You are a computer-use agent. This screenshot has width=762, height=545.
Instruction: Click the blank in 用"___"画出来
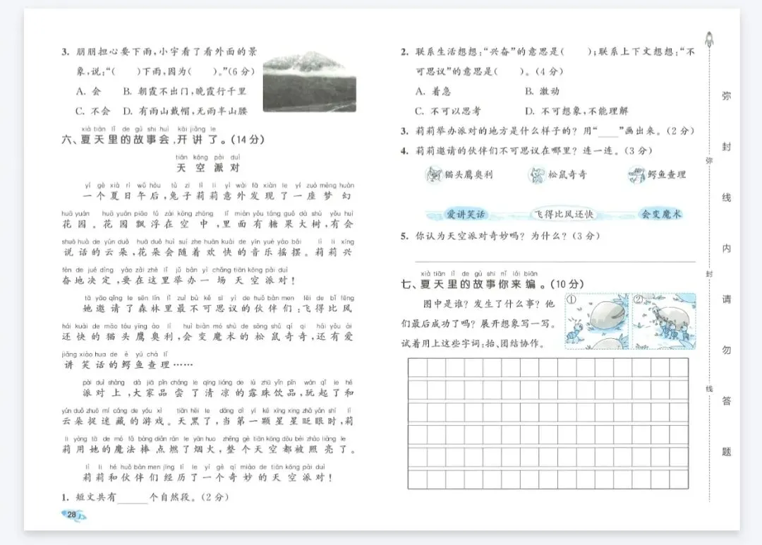[x=608, y=133]
